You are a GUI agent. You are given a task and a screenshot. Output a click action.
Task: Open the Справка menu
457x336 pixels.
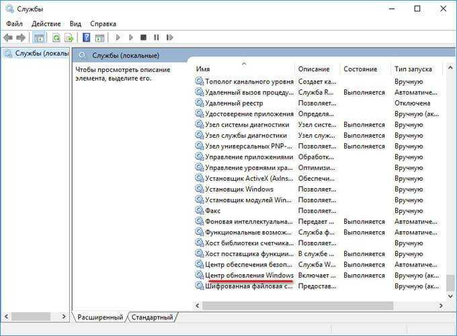click(x=103, y=24)
